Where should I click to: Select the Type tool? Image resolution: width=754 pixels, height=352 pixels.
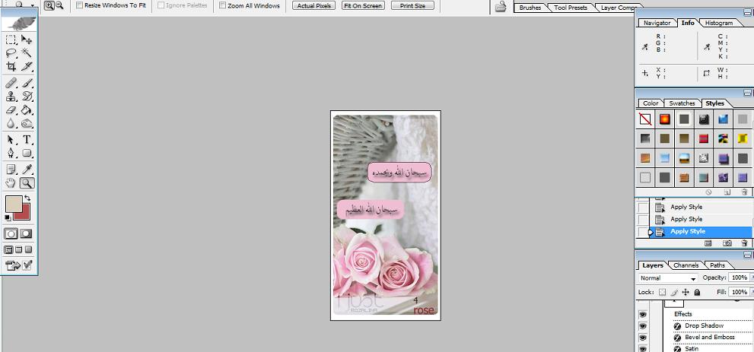point(27,139)
